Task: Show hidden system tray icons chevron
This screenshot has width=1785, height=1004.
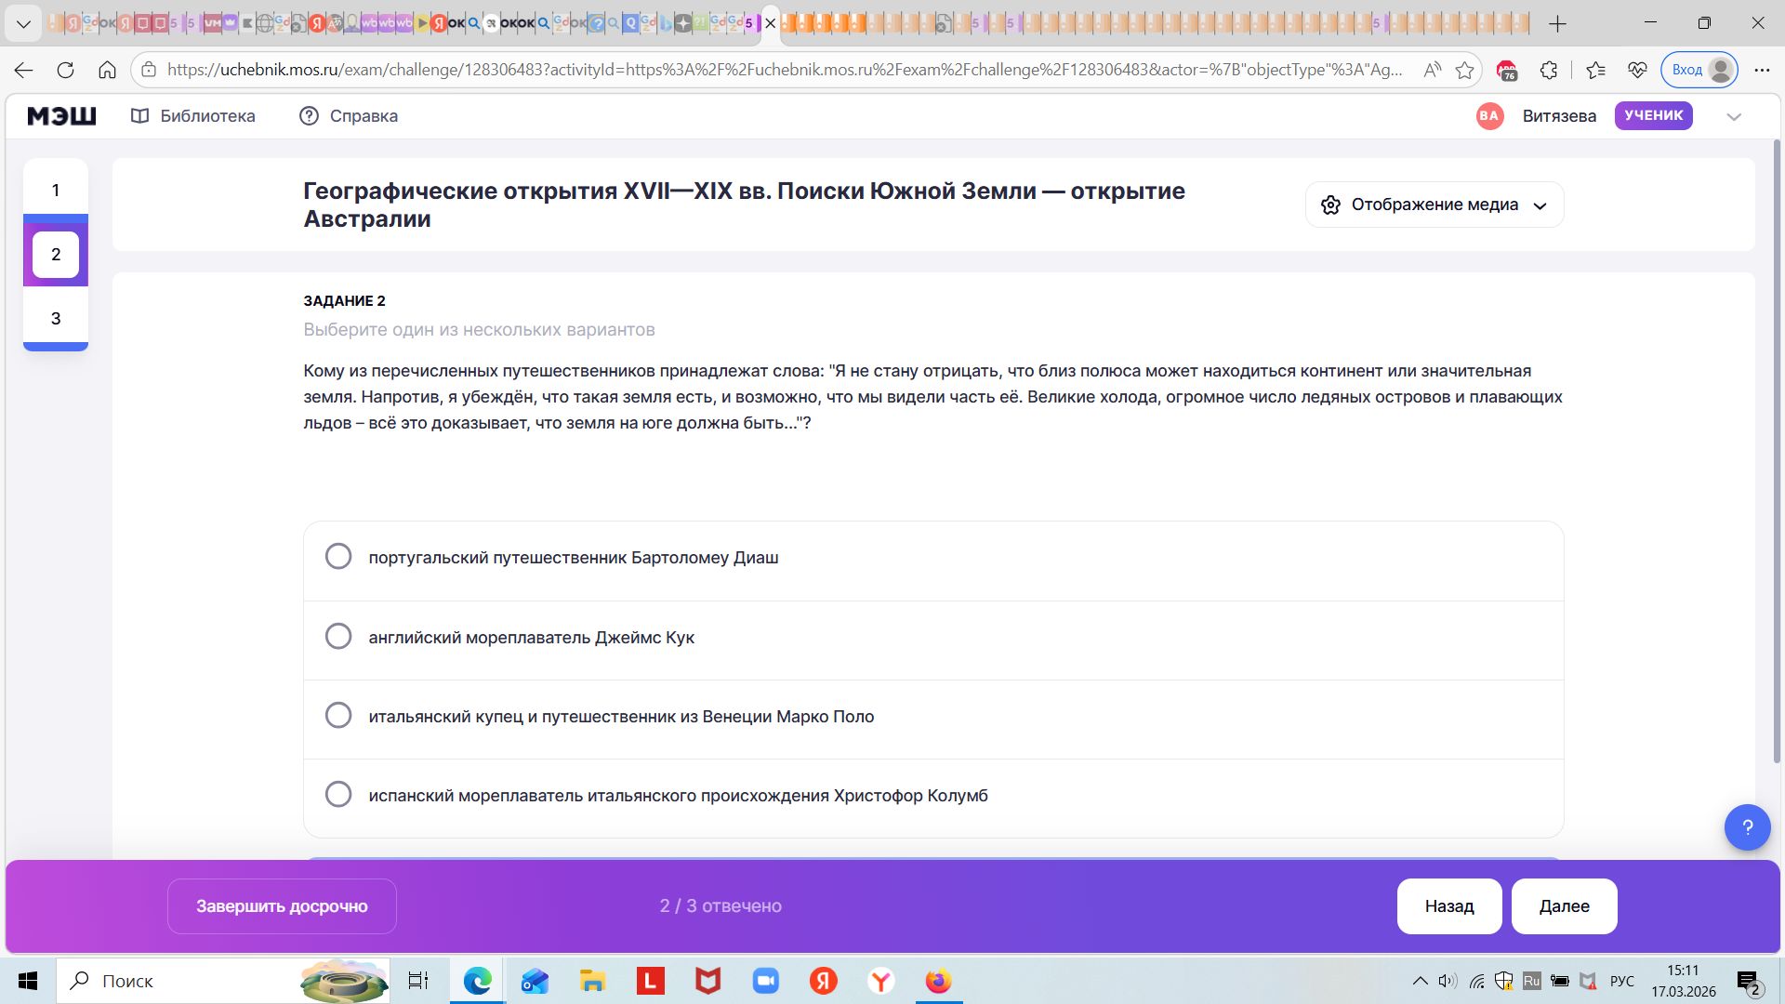Action: [x=1420, y=981]
